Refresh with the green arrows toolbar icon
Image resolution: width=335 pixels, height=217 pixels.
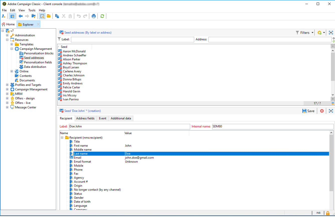point(102,16)
